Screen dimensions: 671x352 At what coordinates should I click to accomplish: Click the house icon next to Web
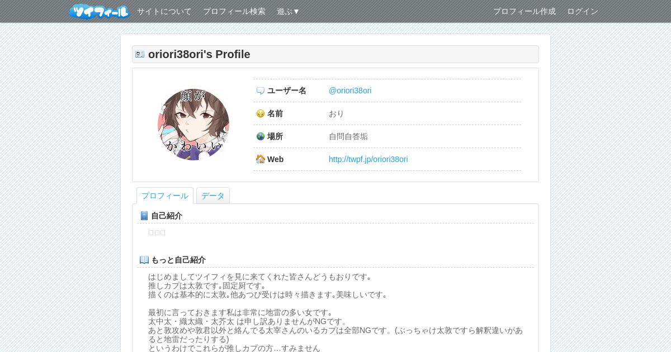261,159
